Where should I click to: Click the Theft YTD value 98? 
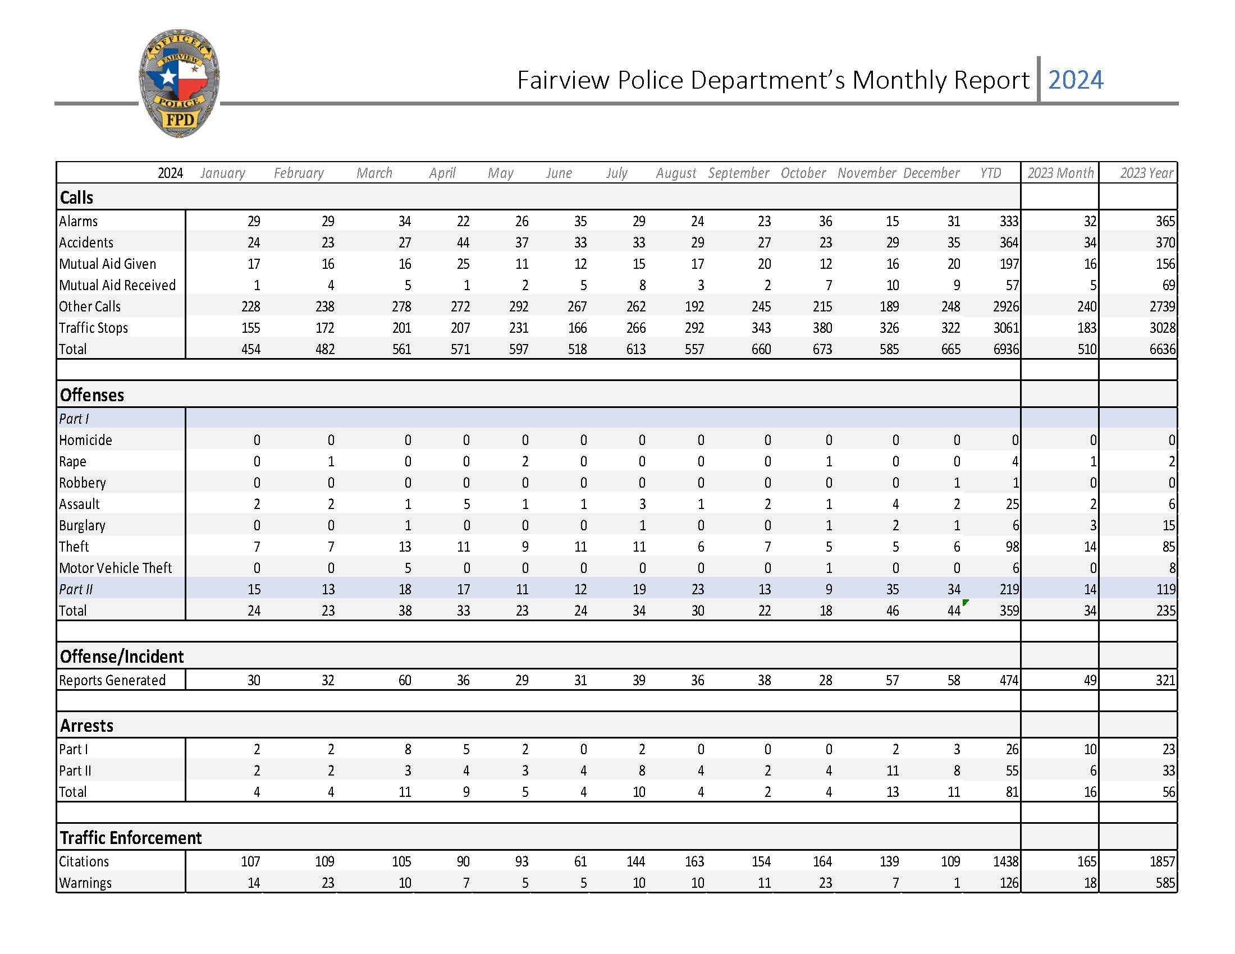pyautogui.click(x=1012, y=547)
